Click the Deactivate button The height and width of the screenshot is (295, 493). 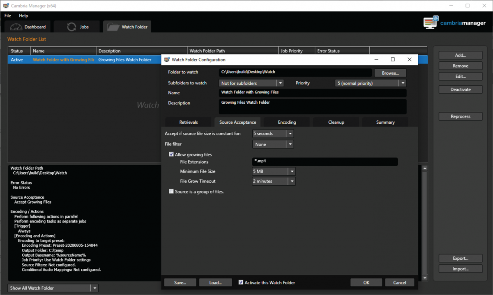461,89
